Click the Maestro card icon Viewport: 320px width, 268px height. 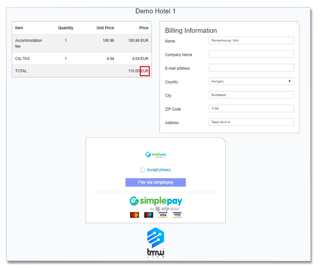(x=148, y=215)
